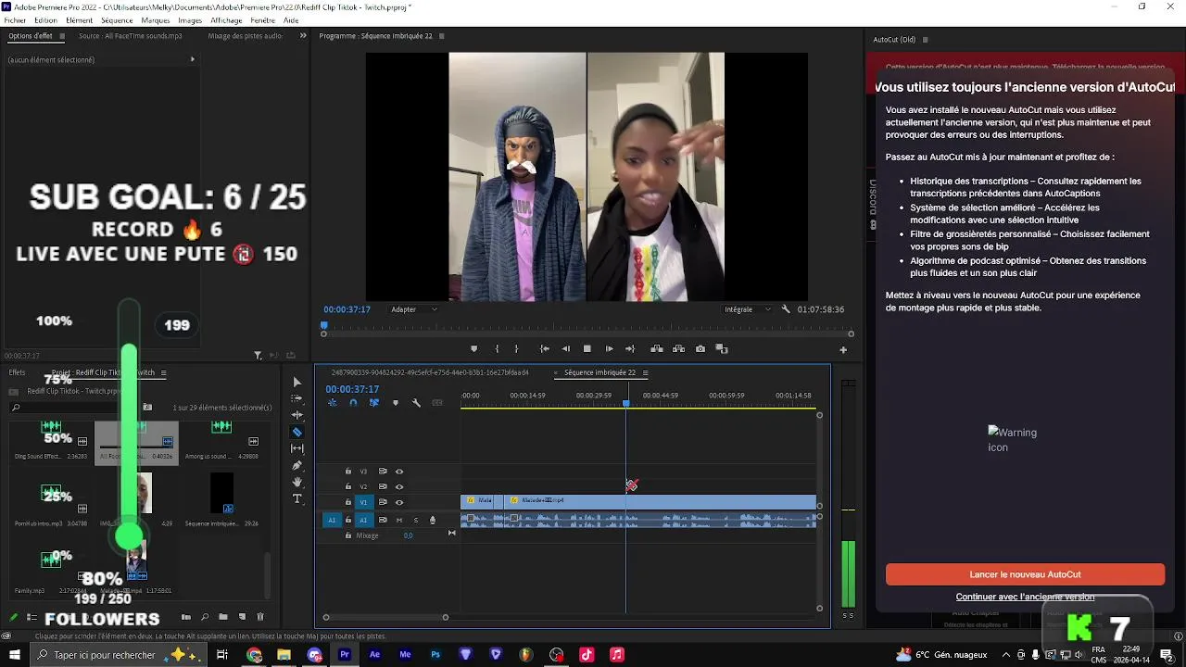
Task: Export frame with camera icon
Action: (x=700, y=349)
